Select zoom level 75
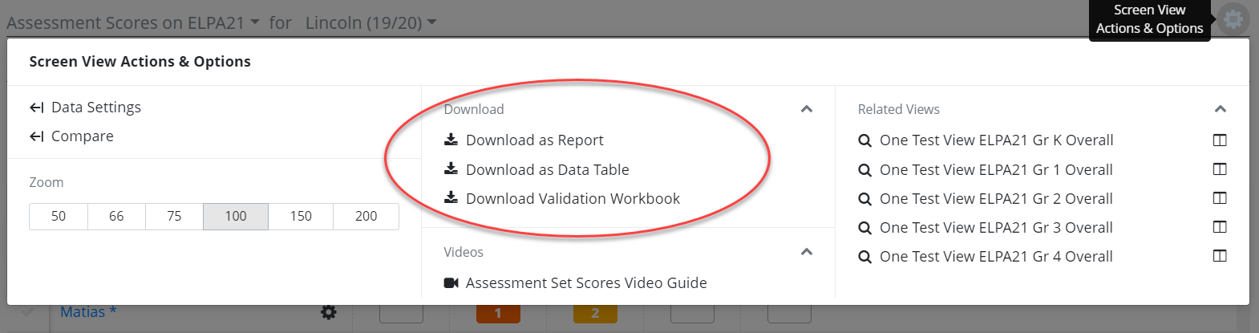This screenshot has width=1259, height=333. click(174, 216)
